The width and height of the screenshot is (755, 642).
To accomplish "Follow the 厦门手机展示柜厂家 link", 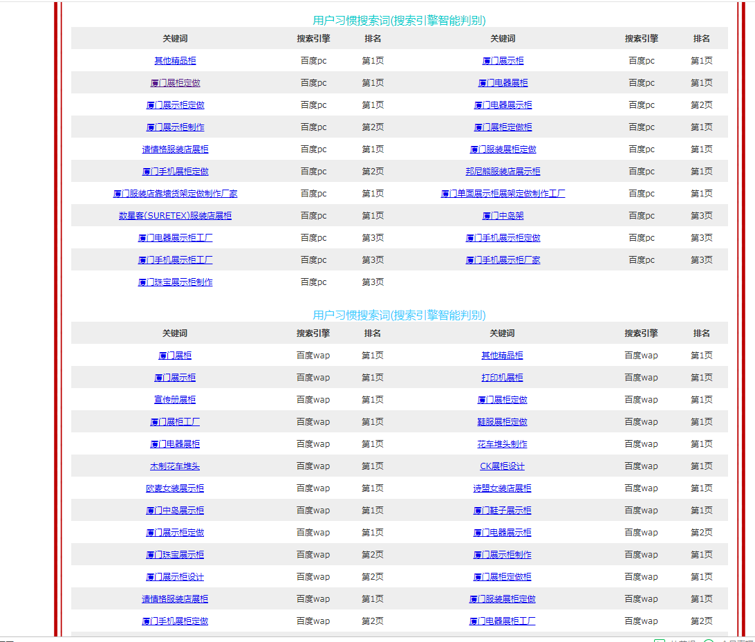I will (x=503, y=260).
